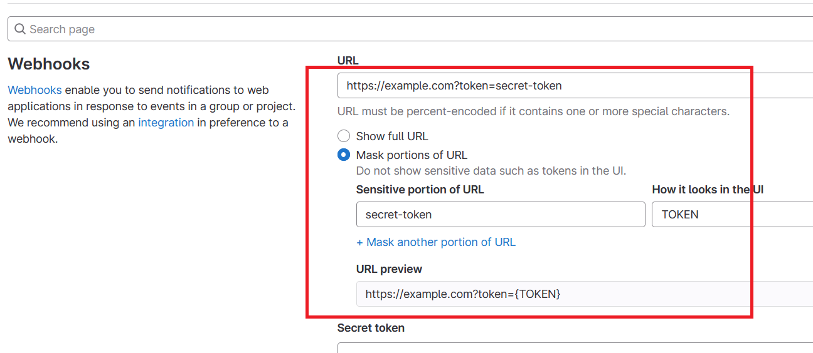Image resolution: width=813 pixels, height=353 pixels.
Task: Click the Sensitive portion of URL field
Action: click(x=500, y=215)
